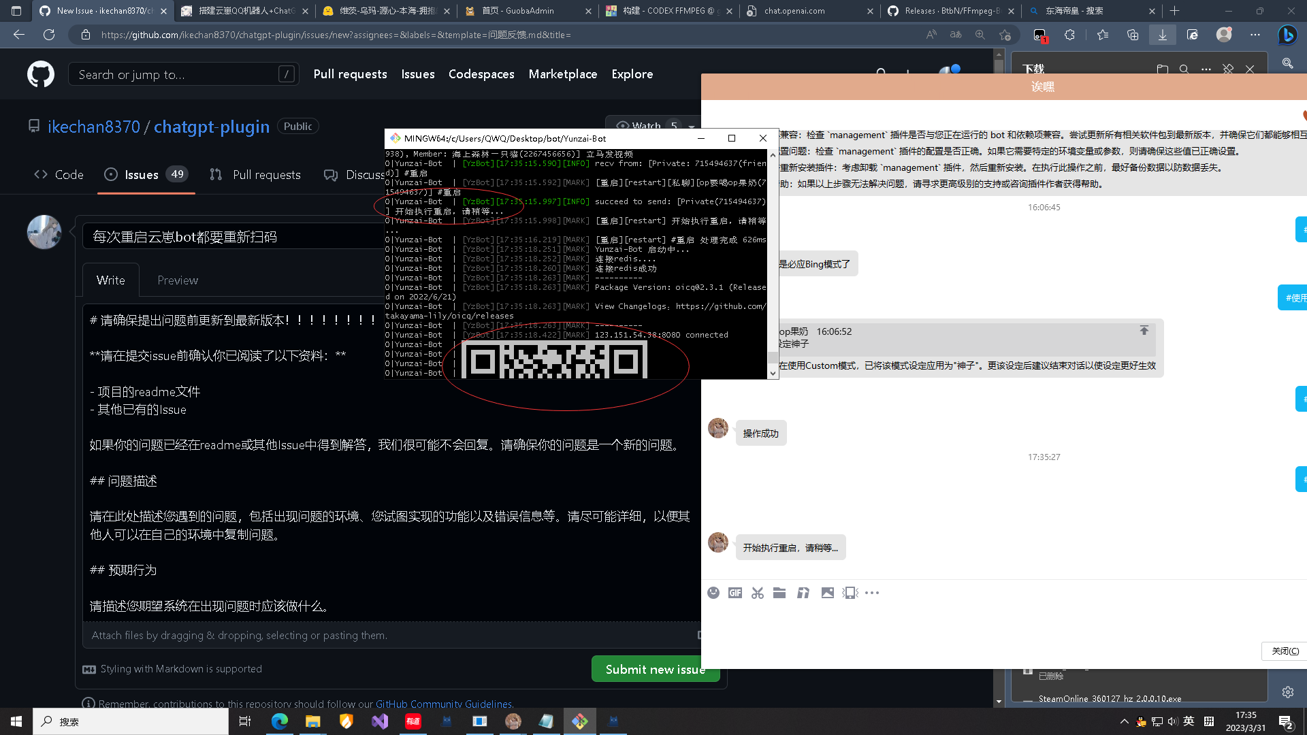Open the GitHub Community Guidelines link
Screen dimensions: 1307x735
[443, 704]
